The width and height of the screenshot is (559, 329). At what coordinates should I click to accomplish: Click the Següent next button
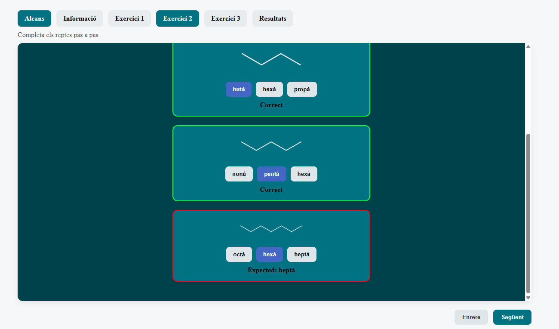512,317
